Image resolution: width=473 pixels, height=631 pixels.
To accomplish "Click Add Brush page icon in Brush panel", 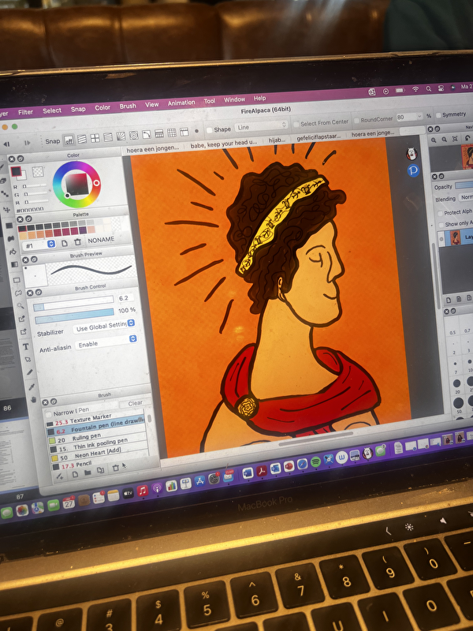I will click(x=75, y=475).
